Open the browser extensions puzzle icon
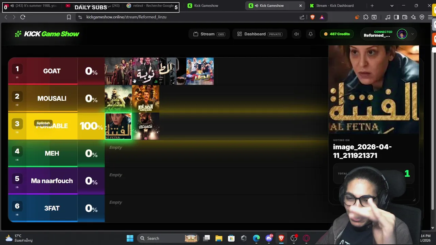436x245 pixels. (x=365, y=17)
